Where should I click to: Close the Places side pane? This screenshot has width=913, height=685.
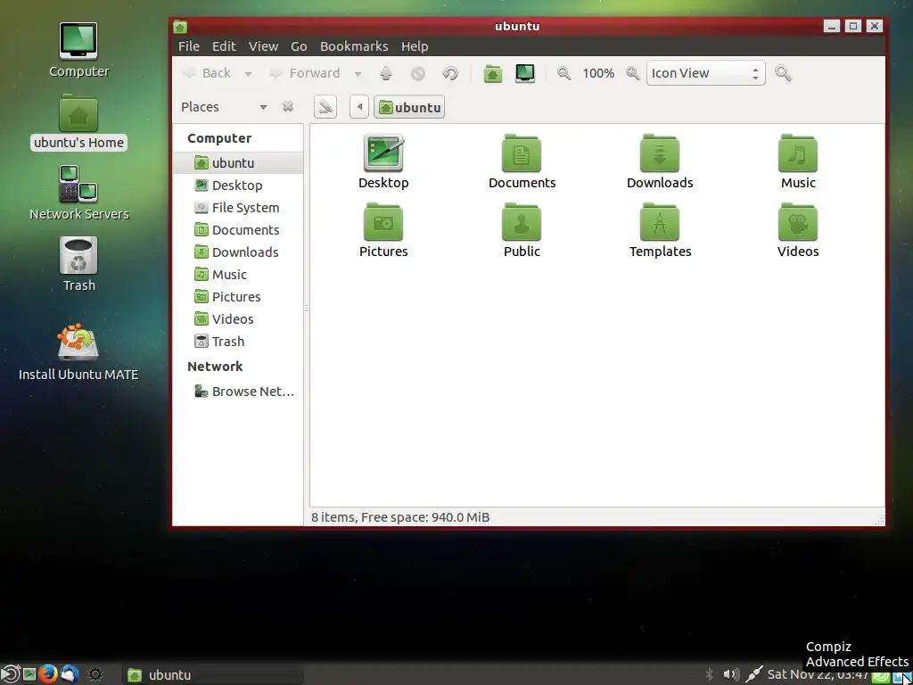tap(288, 107)
